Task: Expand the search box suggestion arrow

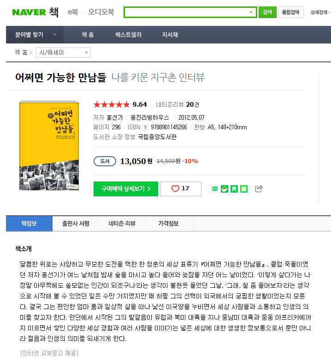Action: coord(251,12)
